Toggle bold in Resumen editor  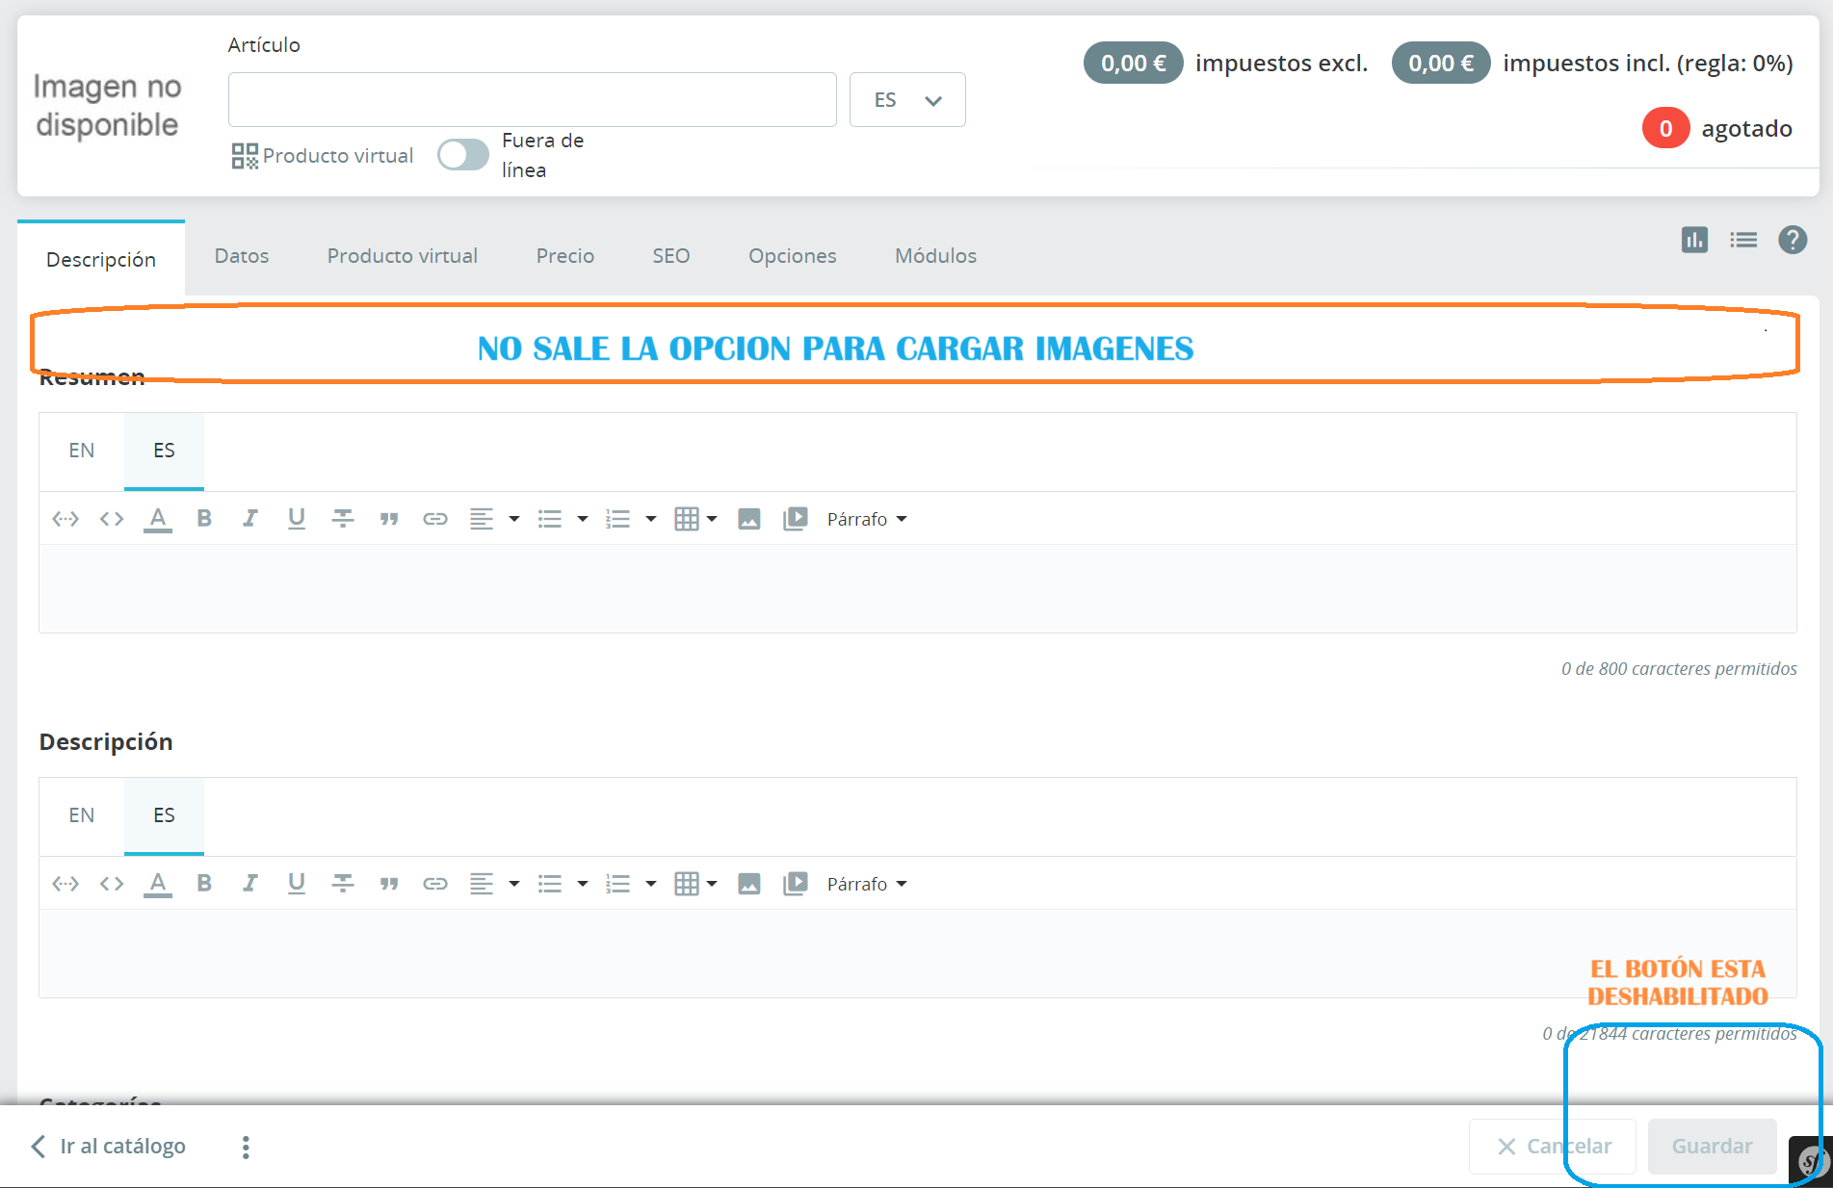pyautogui.click(x=204, y=519)
